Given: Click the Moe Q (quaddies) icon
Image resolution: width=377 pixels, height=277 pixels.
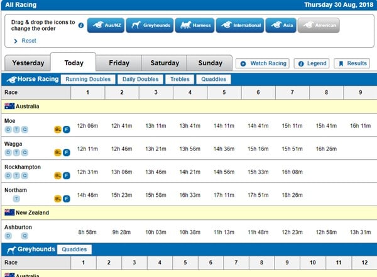Looking at the screenshot, I should (x=25, y=130).
